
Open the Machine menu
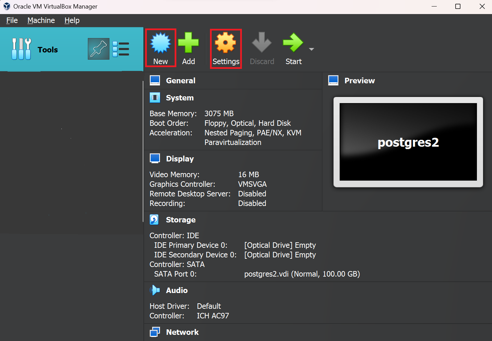(41, 21)
